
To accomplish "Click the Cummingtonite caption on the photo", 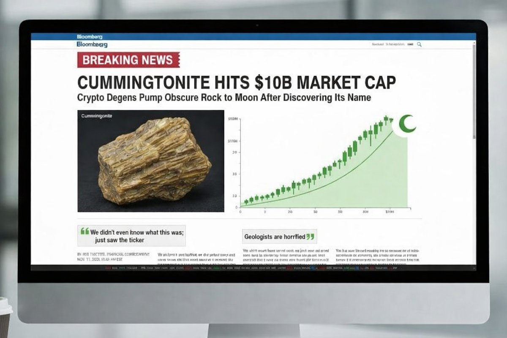I will click(96, 115).
